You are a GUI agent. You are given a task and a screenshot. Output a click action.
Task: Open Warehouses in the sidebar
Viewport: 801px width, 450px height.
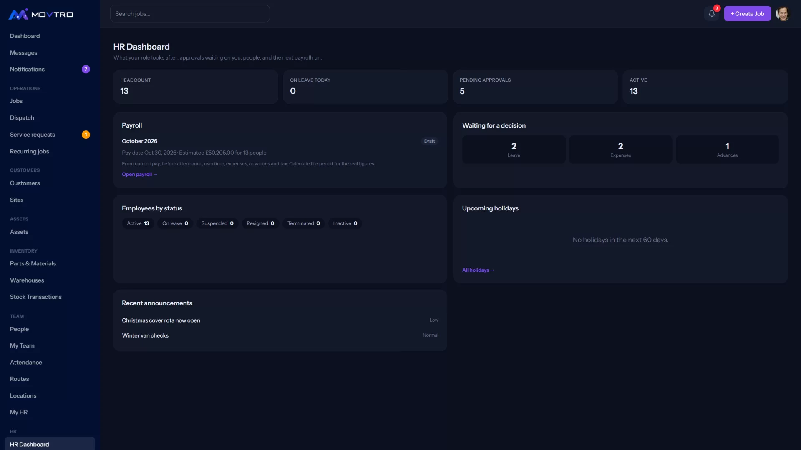50,280
